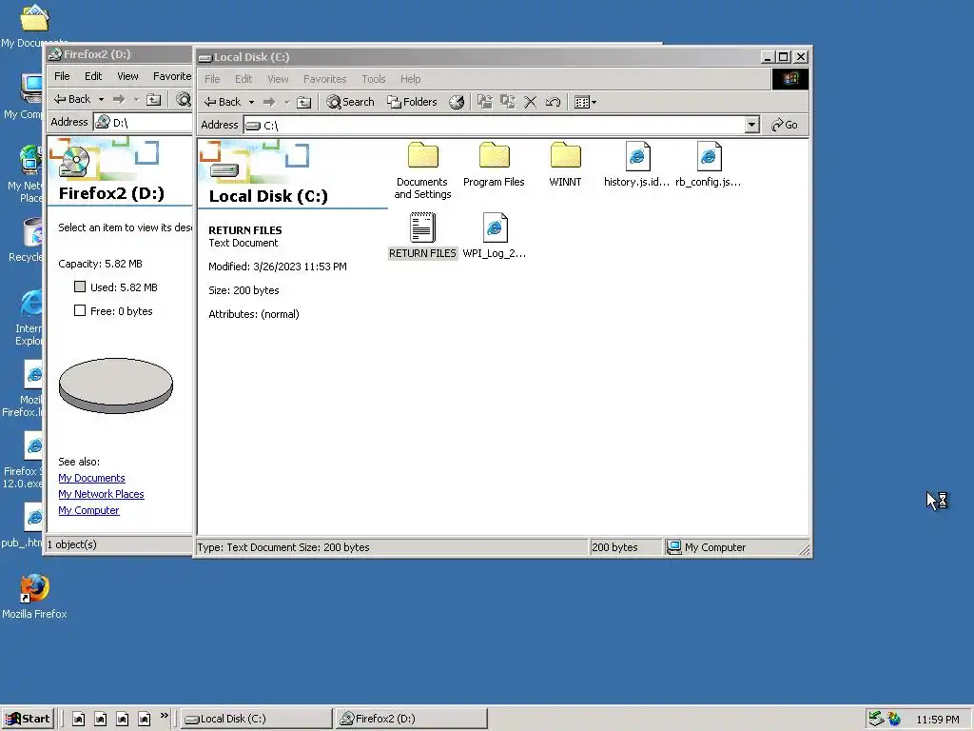Select the WINNT folder
974x731 pixels.
coord(565,165)
